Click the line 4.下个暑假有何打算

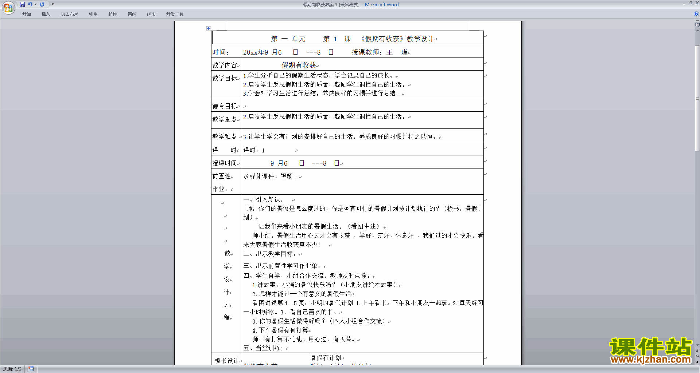tap(280, 330)
